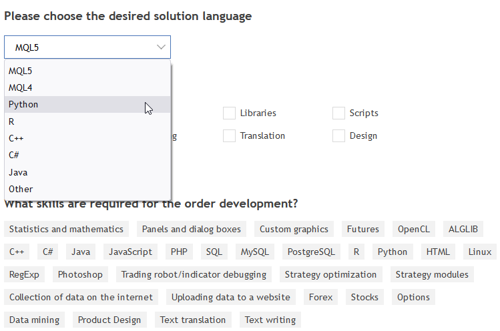
Task: Toggle the Design checkbox
Action: [x=338, y=136]
